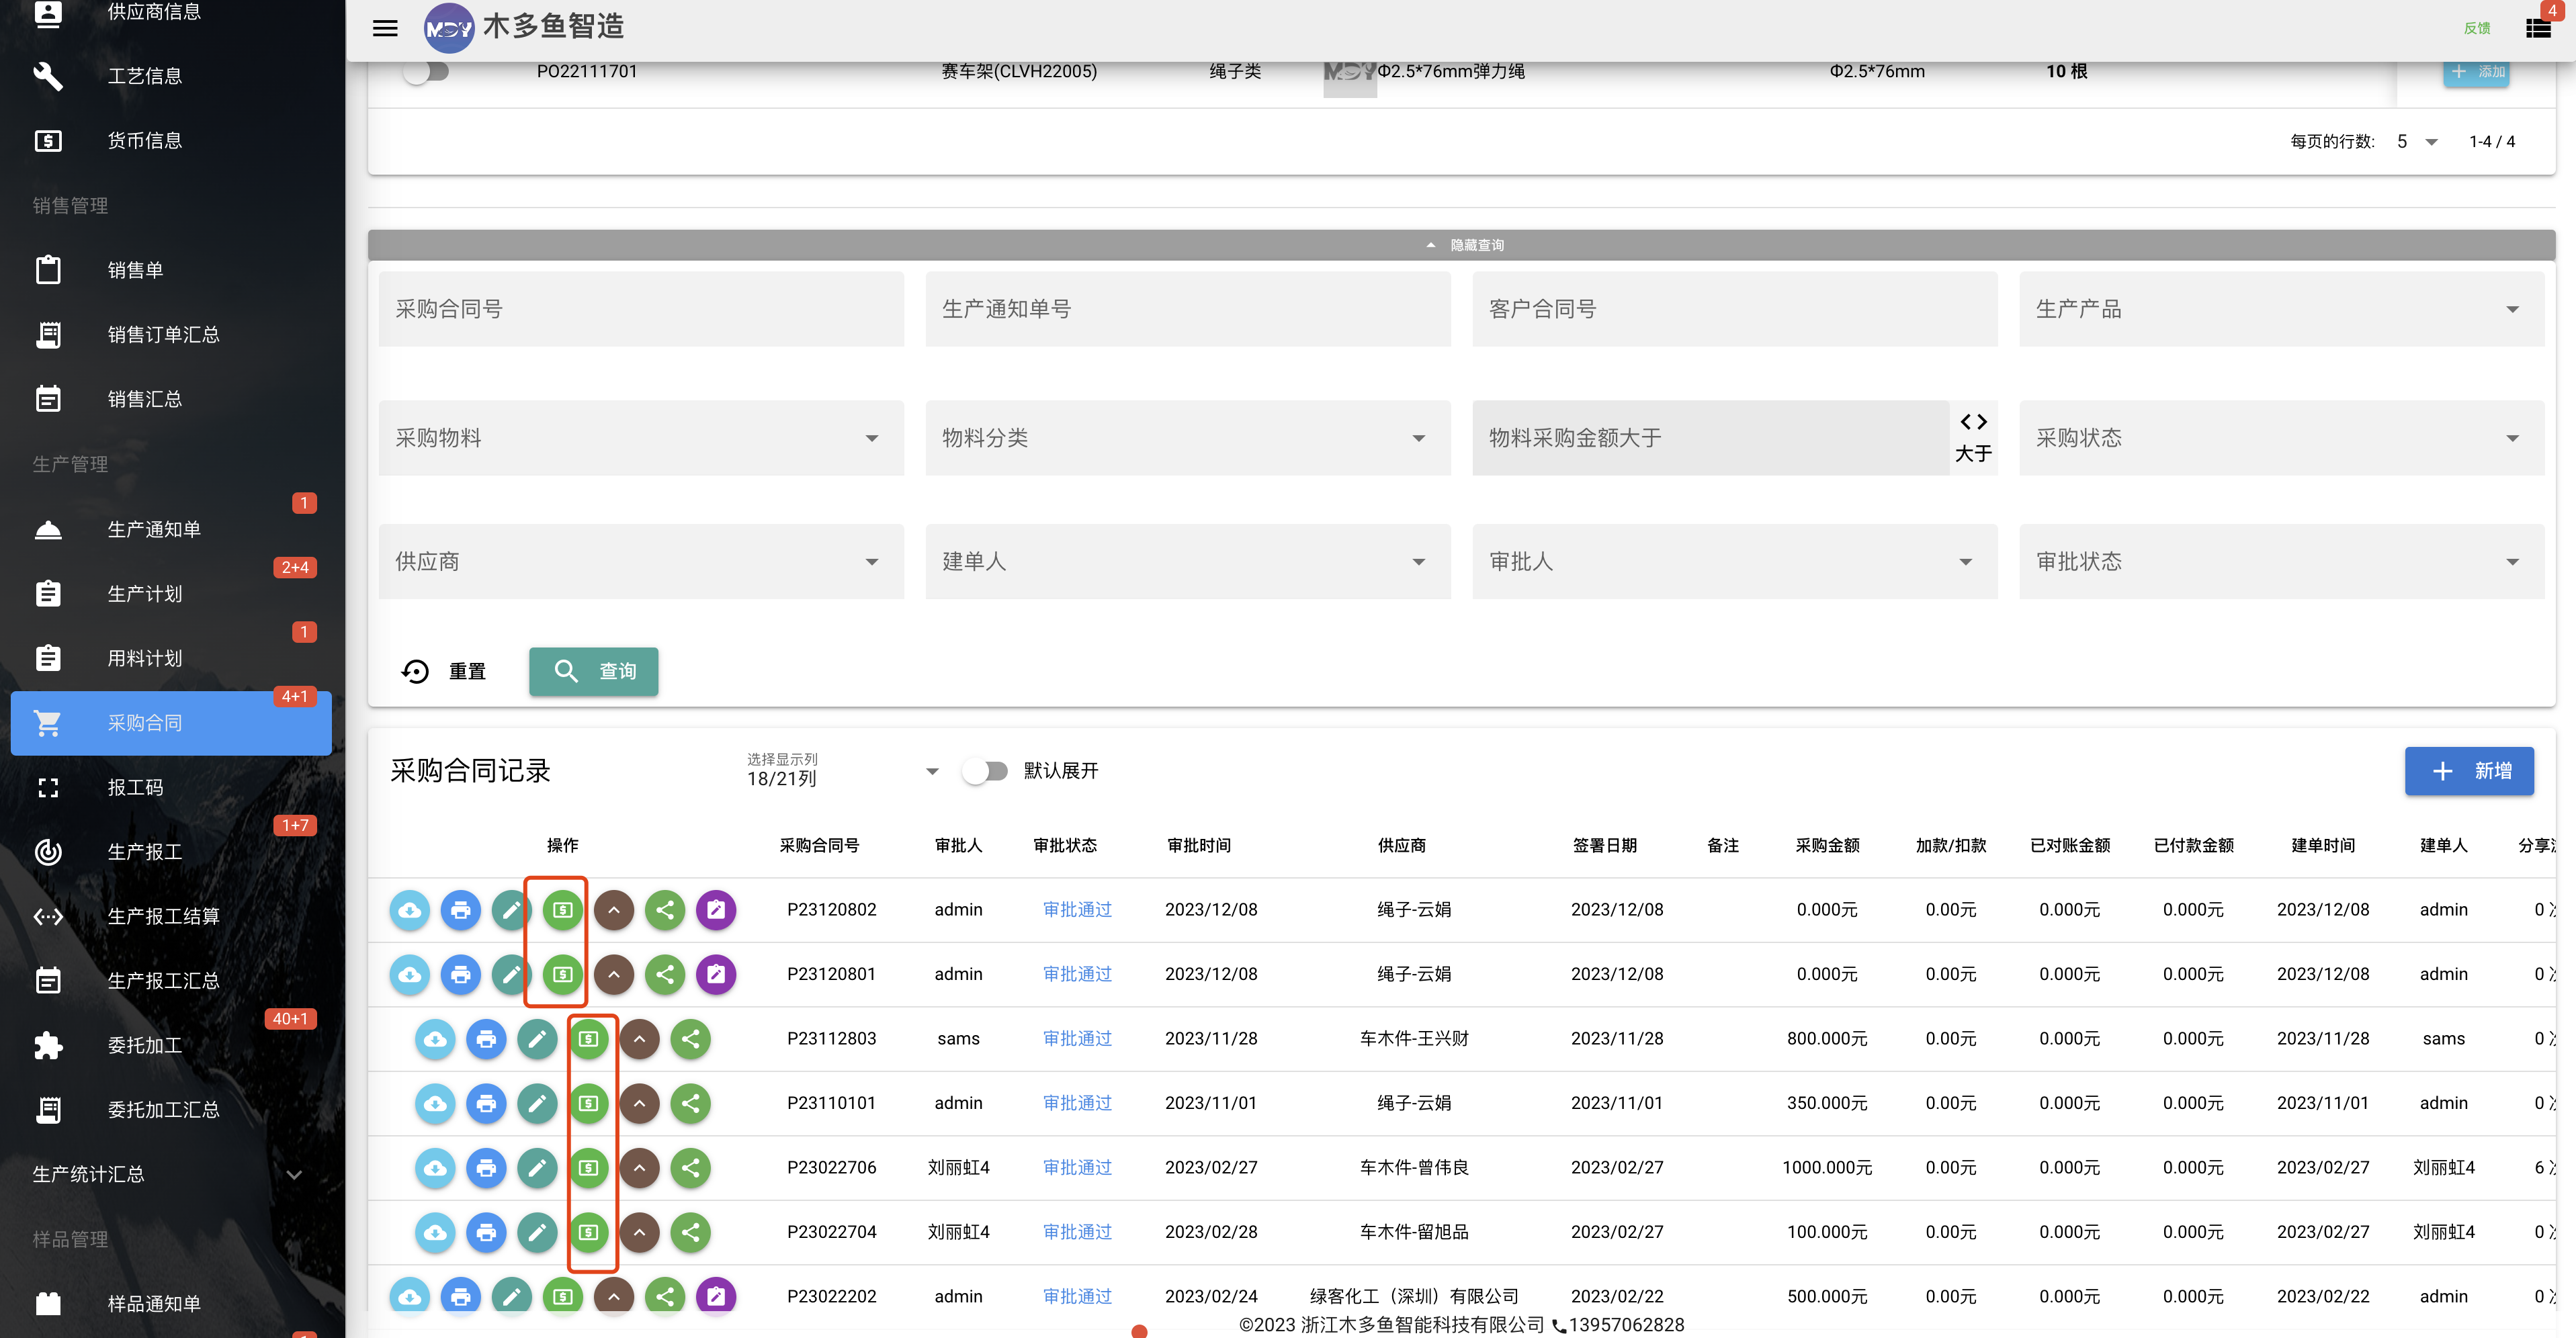Click the pencil edit icon for P23112803
This screenshot has width=2576, height=1338.
[537, 1039]
